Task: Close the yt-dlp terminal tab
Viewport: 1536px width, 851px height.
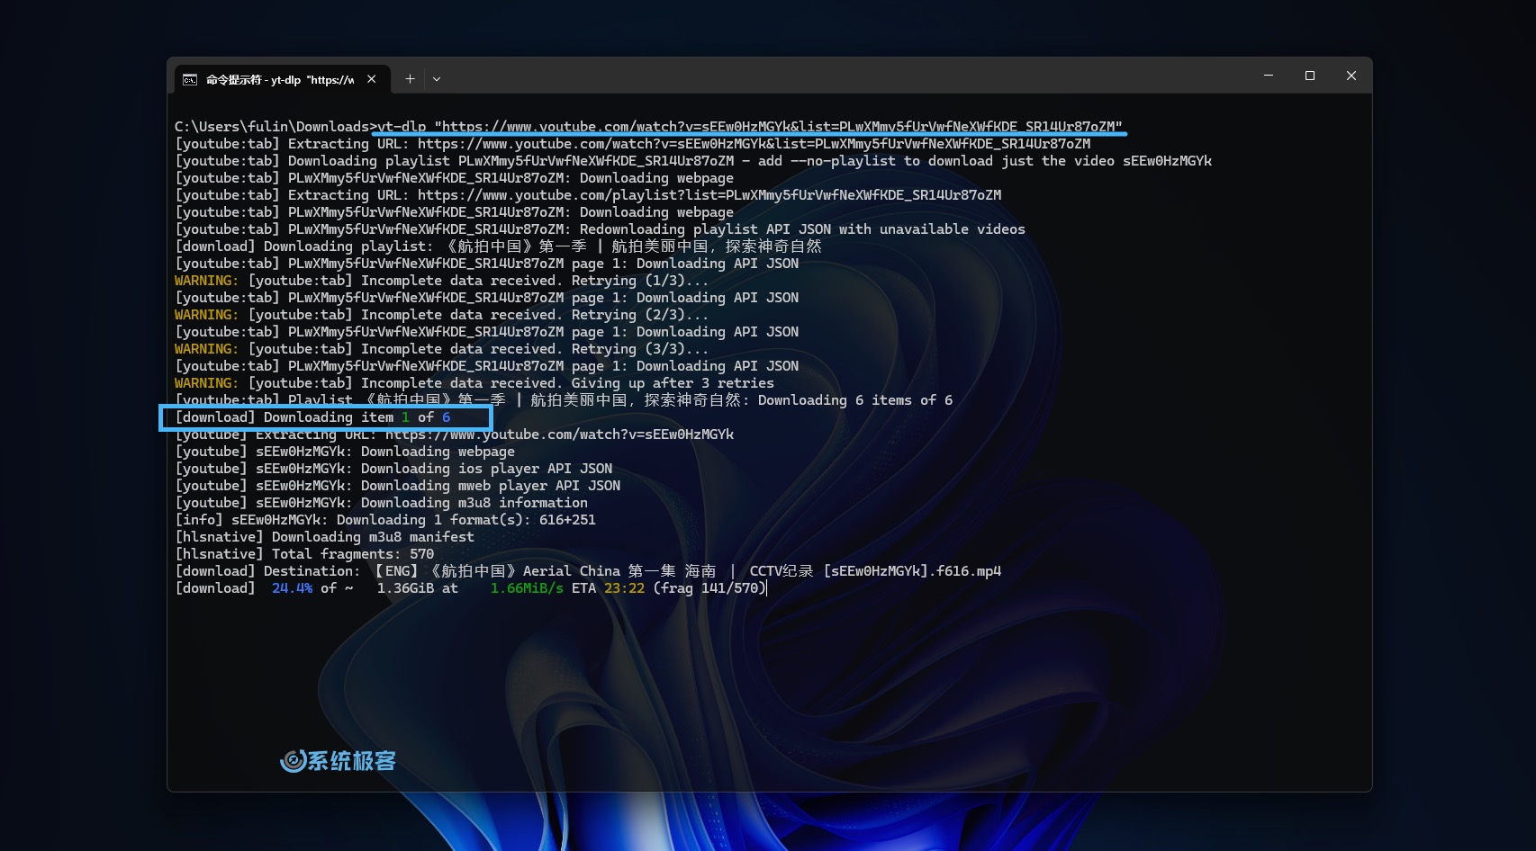Action: pyautogui.click(x=371, y=79)
